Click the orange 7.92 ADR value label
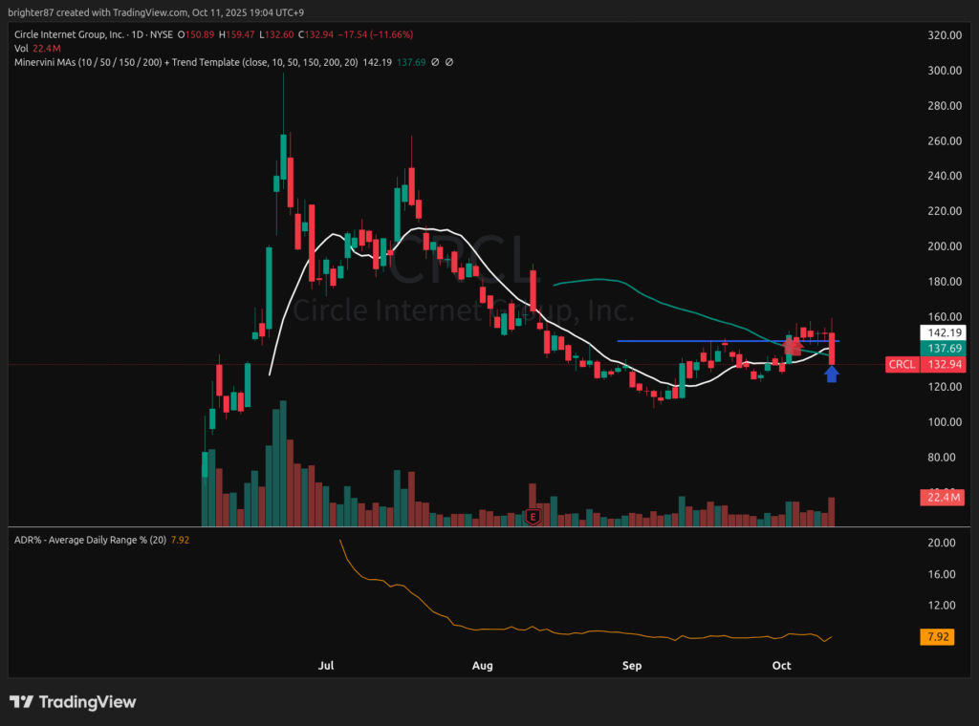 pyautogui.click(x=937, y=637)
